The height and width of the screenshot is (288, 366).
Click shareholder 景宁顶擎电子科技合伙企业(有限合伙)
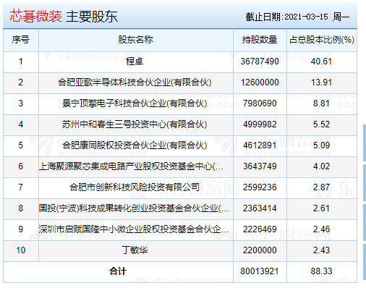(x=135, y=103)
